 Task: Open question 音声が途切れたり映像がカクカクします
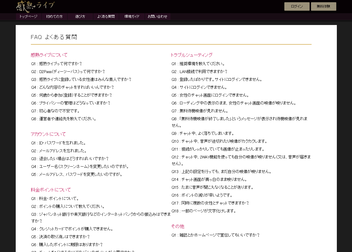pyautogui.click(x=220, y=141)
